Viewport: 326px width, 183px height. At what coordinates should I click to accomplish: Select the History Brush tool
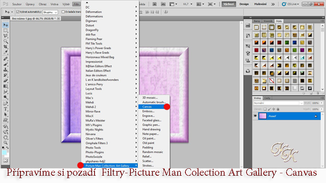(6, 75)
